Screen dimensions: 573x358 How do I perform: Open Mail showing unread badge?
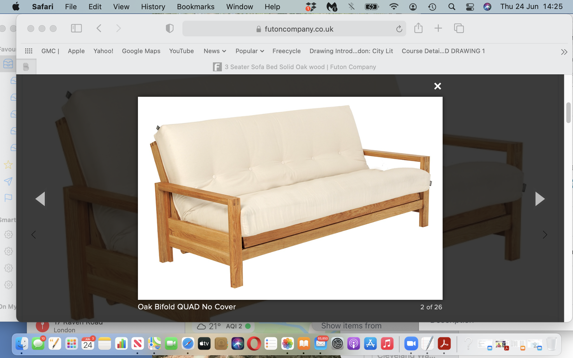(321, 344)
